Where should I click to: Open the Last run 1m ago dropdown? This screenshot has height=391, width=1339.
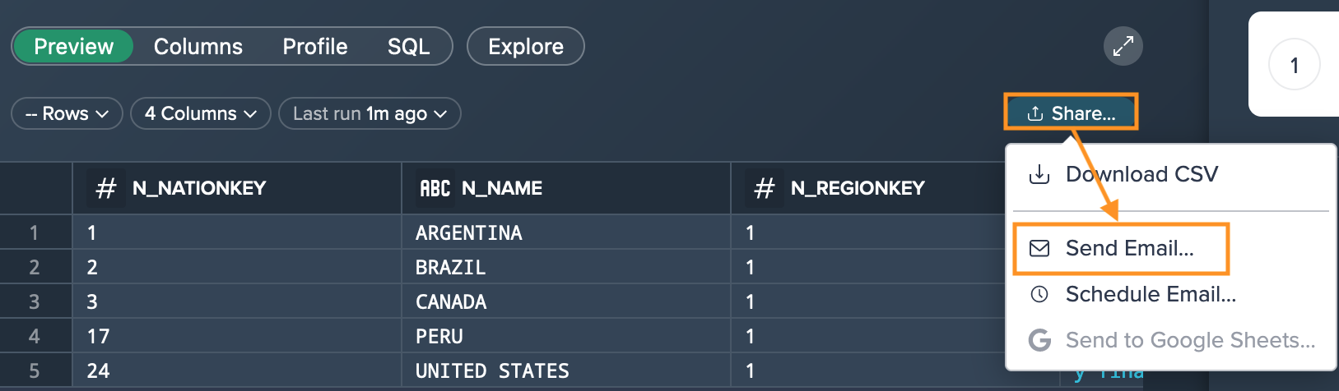[370, 113]
